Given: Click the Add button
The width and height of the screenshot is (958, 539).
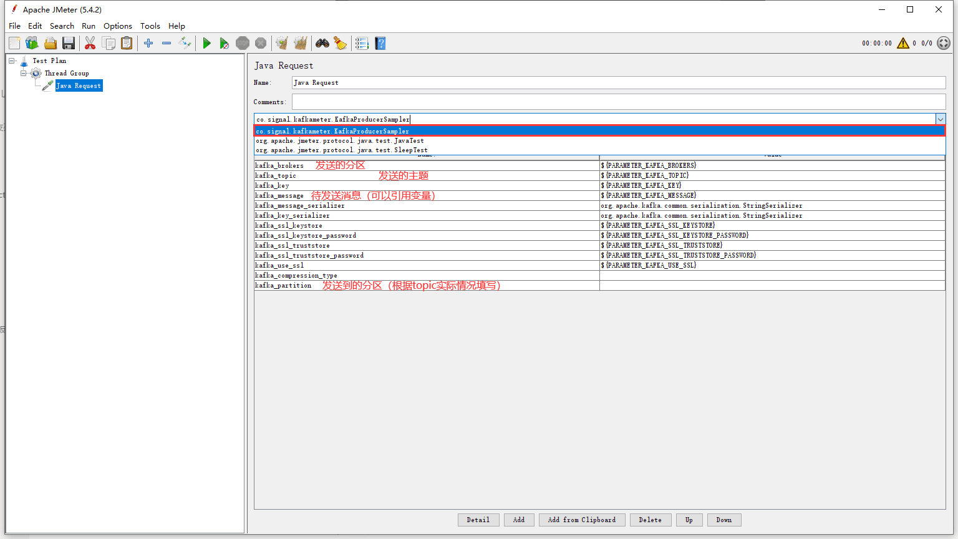Looking at the screenshot, I should [519, 520].
